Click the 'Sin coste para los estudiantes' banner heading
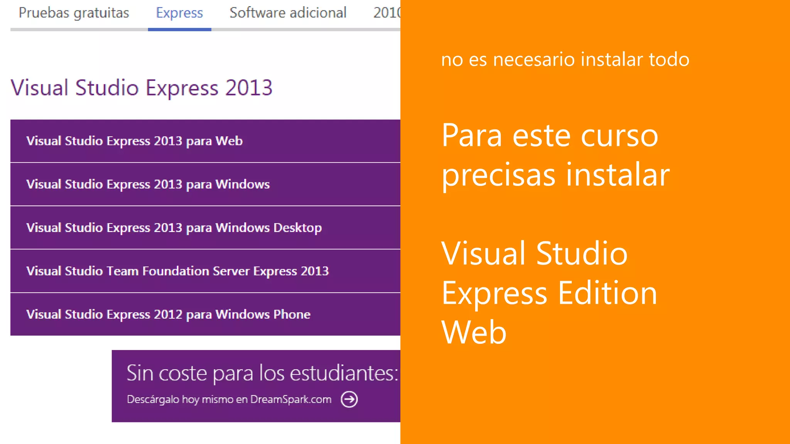This screenshot has width=790, height=444. point(262,373)
